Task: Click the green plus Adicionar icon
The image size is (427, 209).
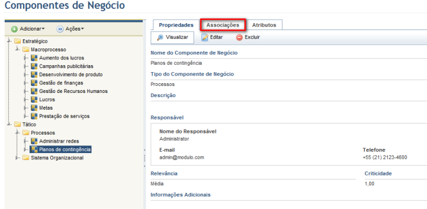Action: point(14,29)
